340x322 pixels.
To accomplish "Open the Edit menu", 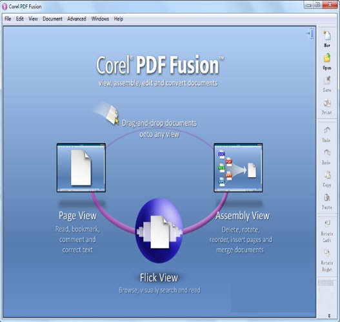I will tap(20, 19).
